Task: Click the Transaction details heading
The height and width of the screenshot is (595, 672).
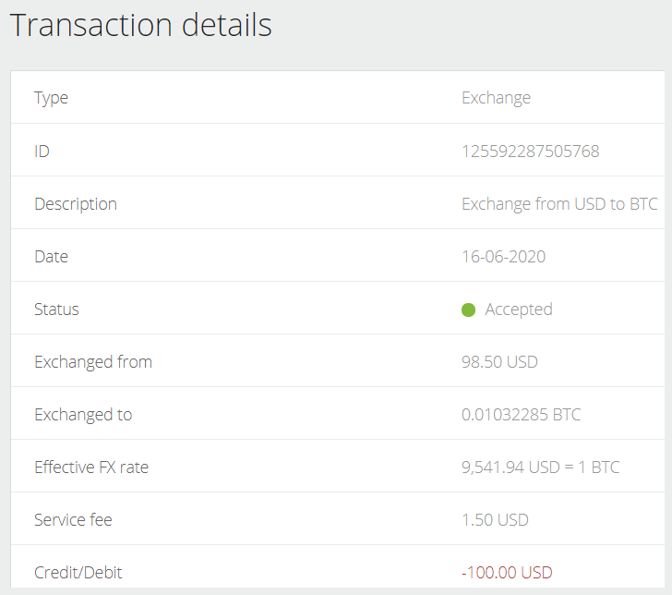Action: tap(140, 25)
